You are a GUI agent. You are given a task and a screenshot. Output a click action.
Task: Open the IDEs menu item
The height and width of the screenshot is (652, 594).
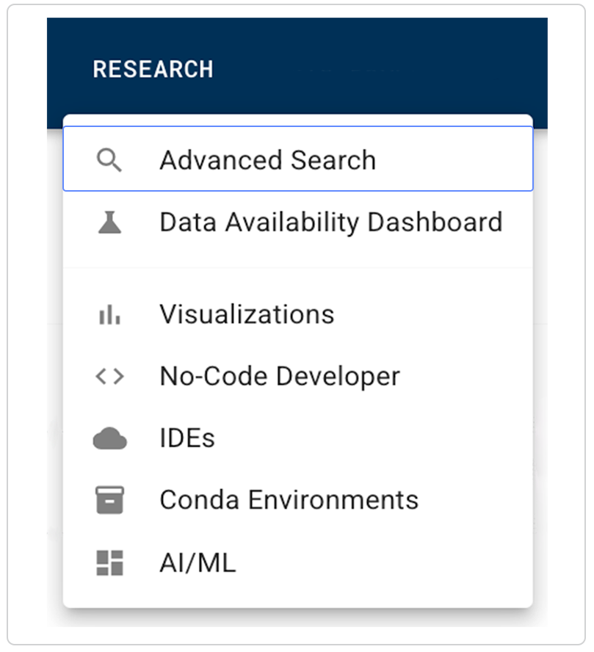187,439
